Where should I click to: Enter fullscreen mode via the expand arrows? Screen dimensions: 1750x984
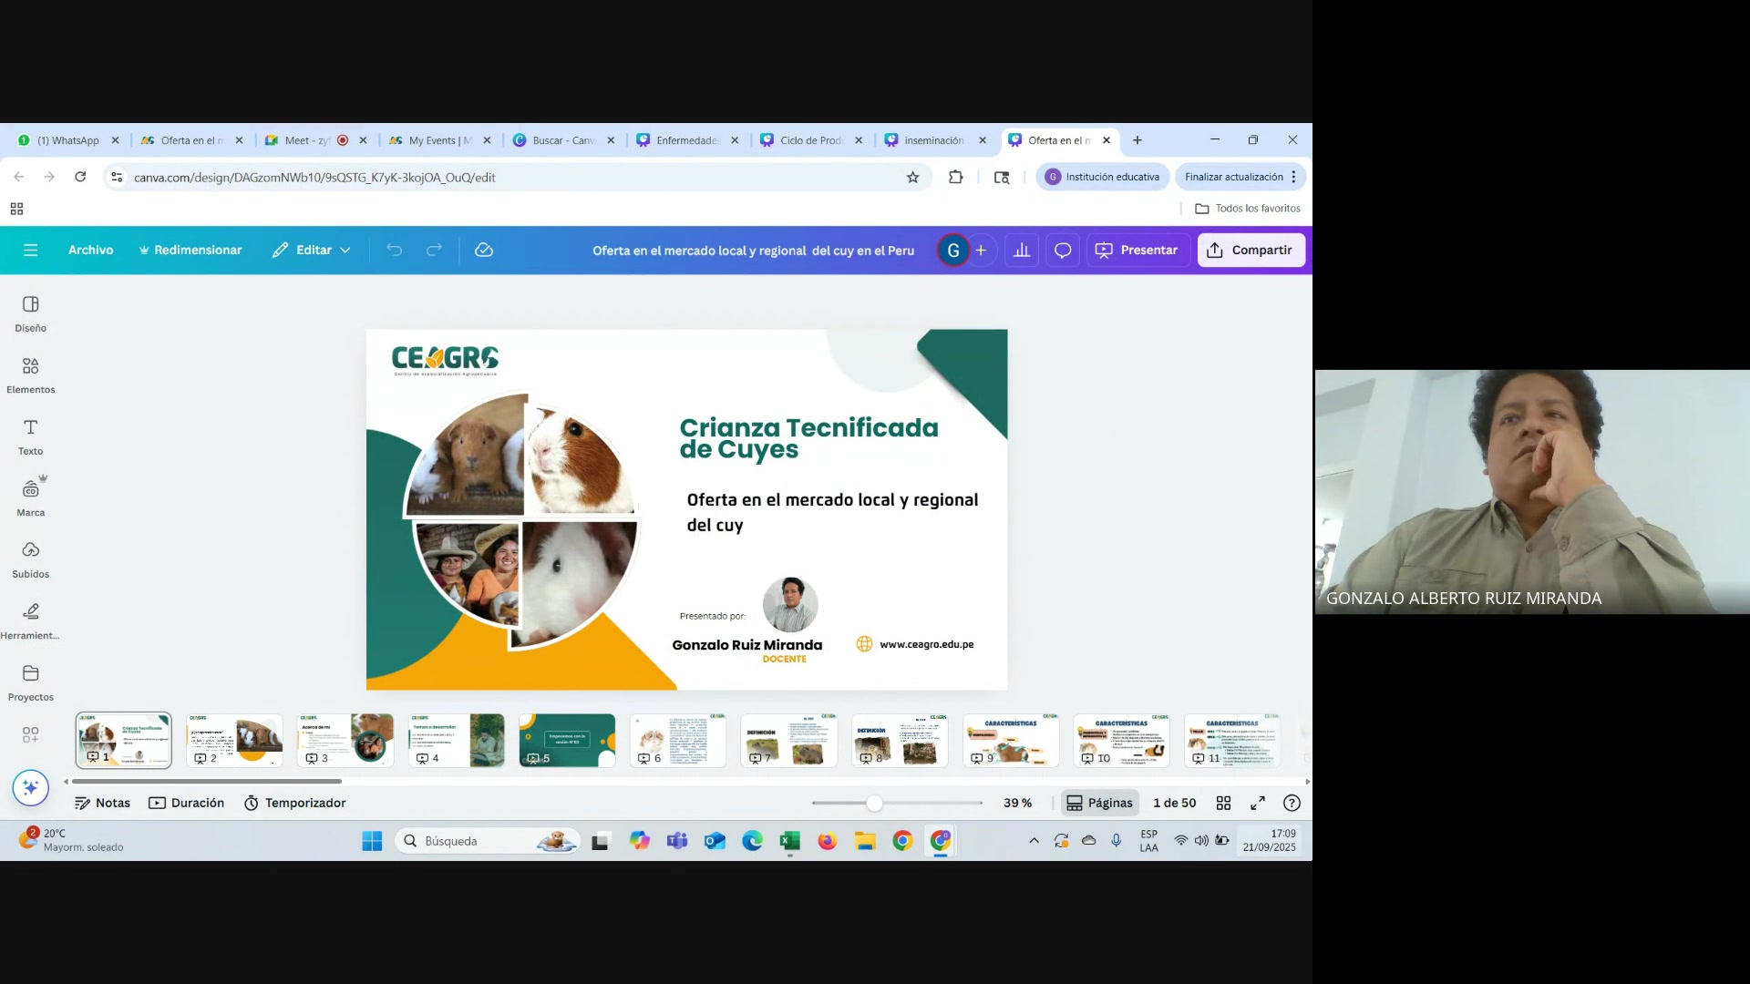(1258, 803)
